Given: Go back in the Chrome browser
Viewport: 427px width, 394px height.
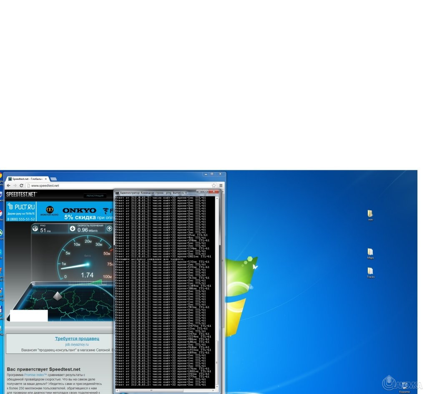Looking at the screenshot, I should 9,186.
